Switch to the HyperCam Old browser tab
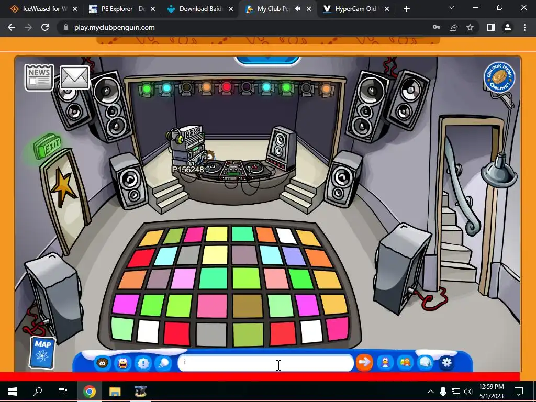Viewport: 536px width, 402px height. [x=355, y=9]
